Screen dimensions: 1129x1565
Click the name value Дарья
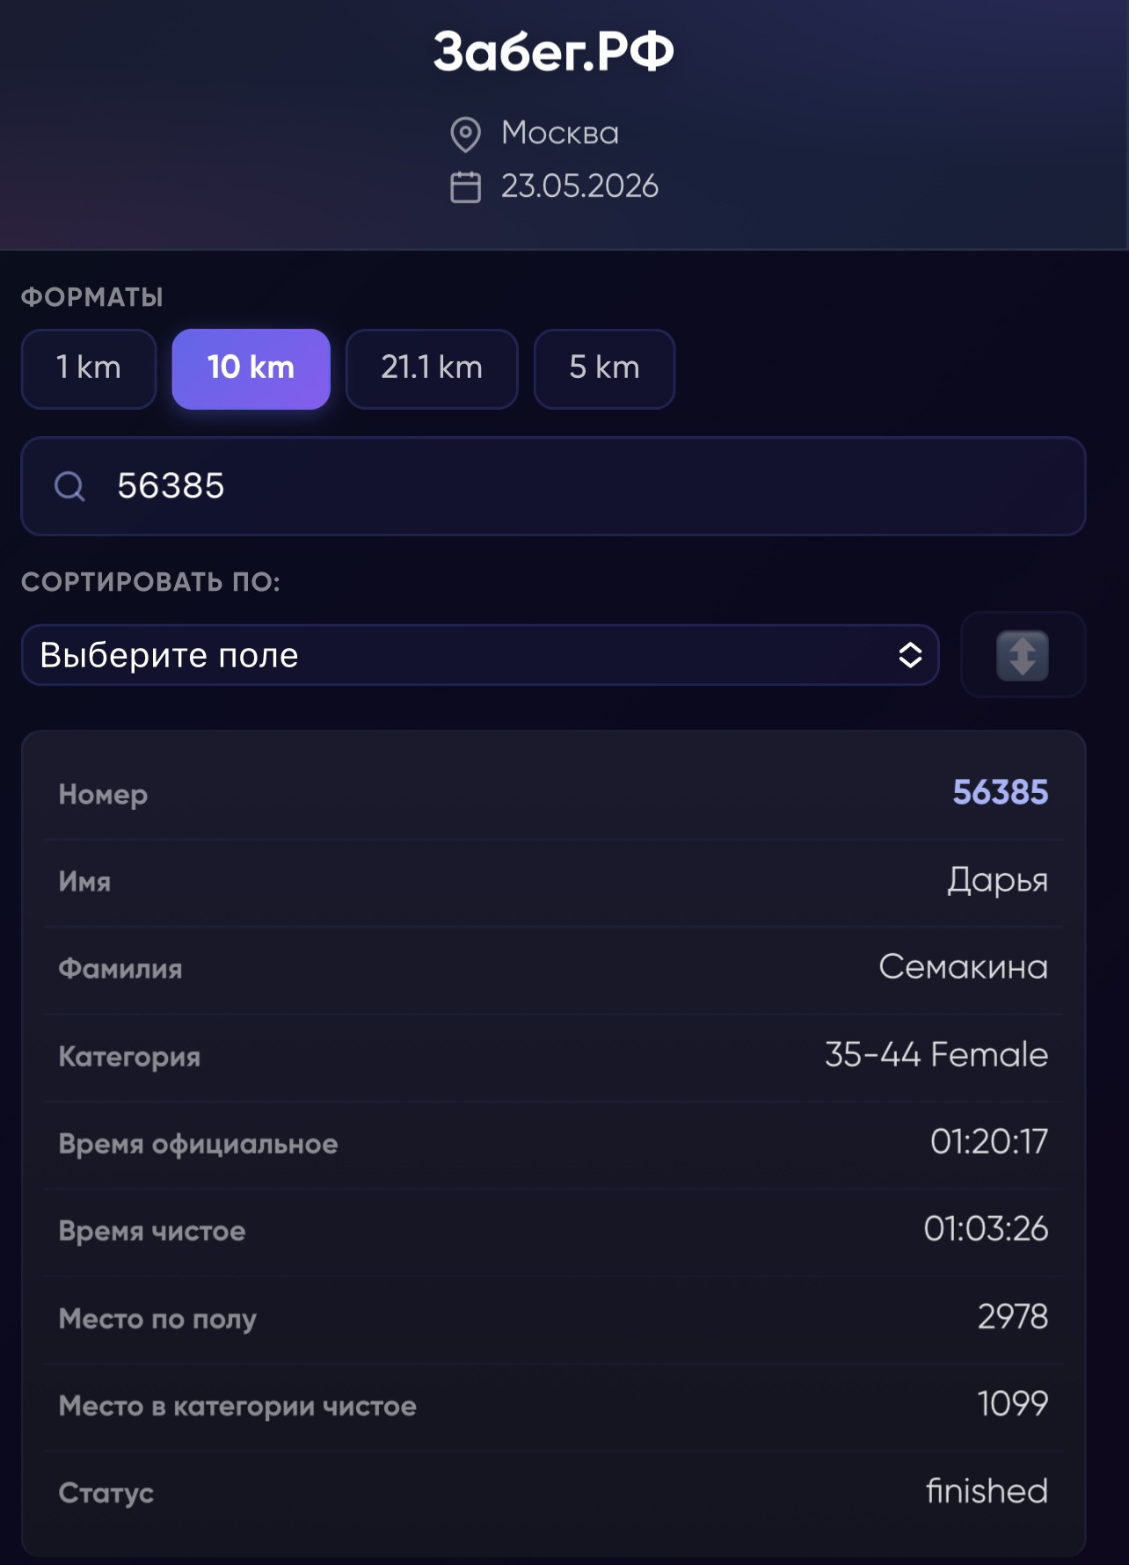tap(997, 880)
